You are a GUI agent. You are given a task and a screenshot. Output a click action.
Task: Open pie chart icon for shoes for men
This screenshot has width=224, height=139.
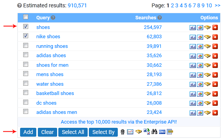click(200, 65)
